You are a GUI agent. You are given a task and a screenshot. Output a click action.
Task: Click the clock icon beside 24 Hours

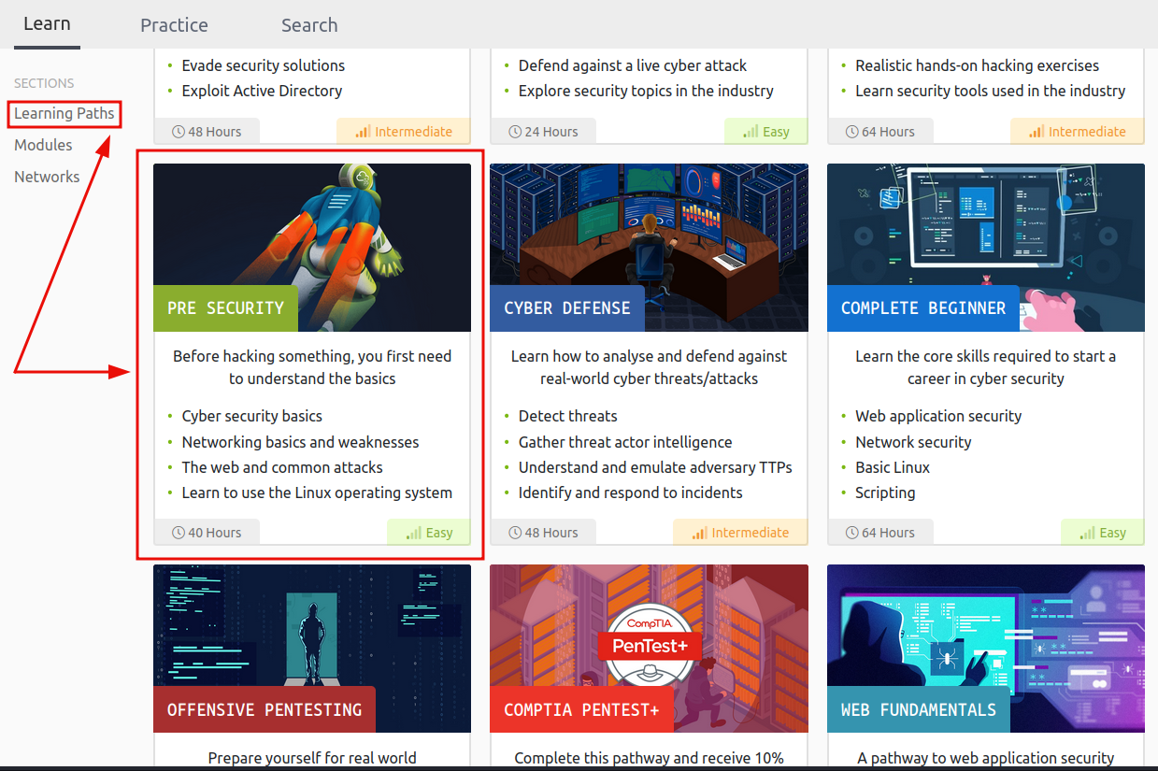(514, 131)
